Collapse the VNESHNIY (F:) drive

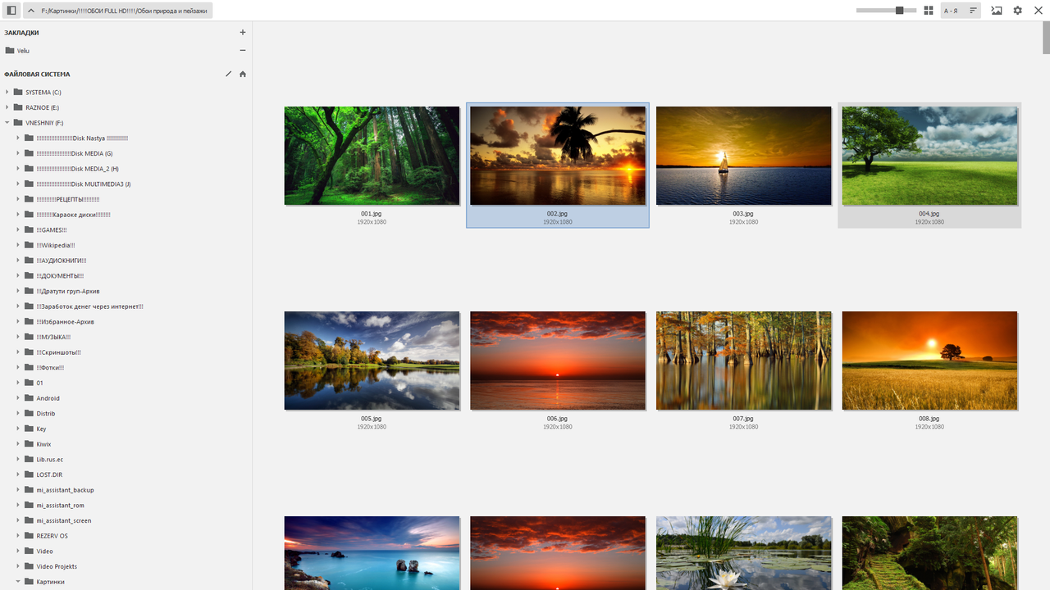click(7, 123)
